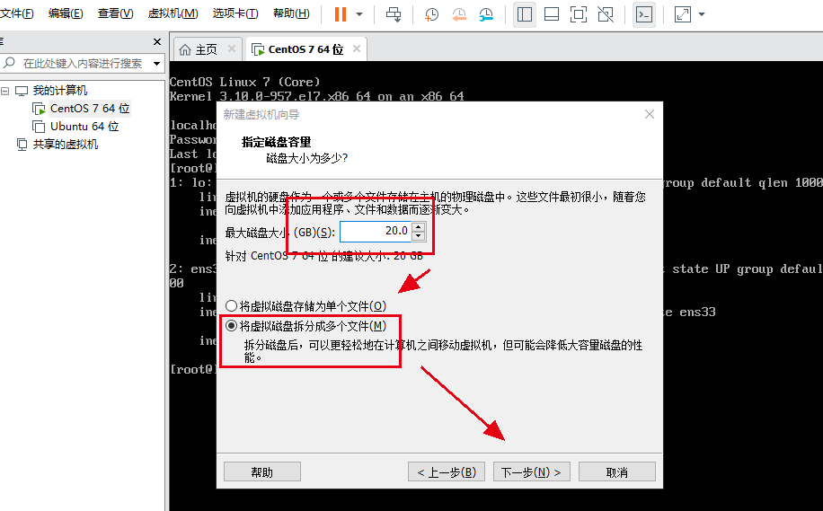The width and height of the screenshot is (823, 511).
Task: Open the dropdown next to the pause button
Action: 359,14
